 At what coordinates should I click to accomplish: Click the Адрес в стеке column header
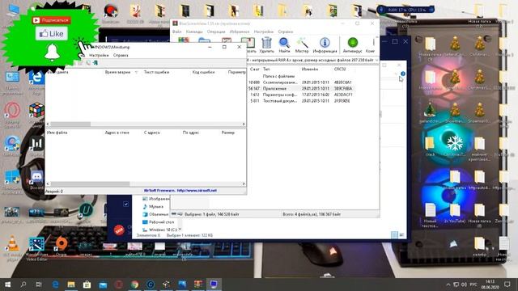pyautogui.click(x=117, y=133)
